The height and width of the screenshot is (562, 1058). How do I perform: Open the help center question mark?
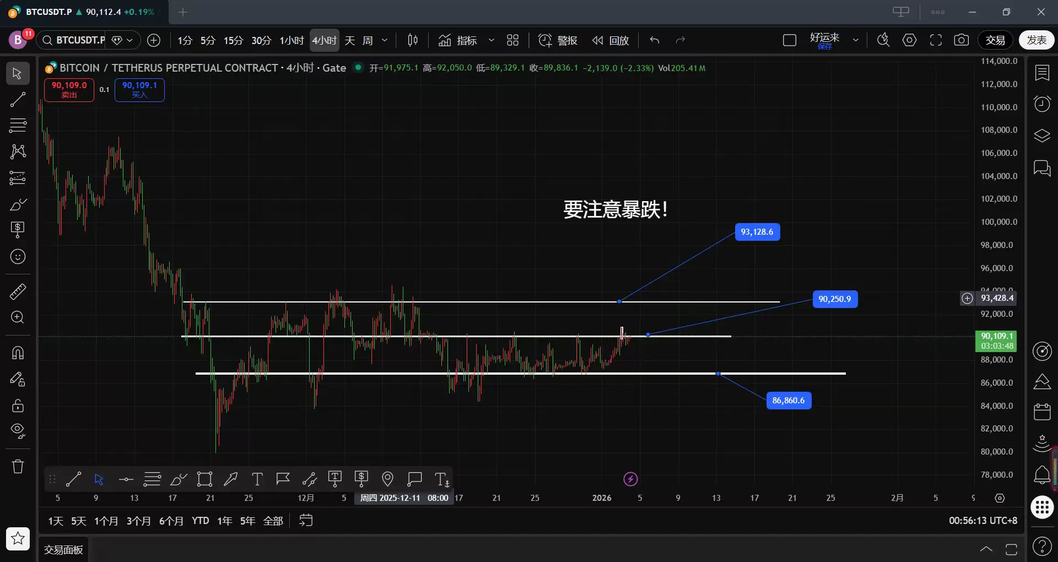(1042, 547)
